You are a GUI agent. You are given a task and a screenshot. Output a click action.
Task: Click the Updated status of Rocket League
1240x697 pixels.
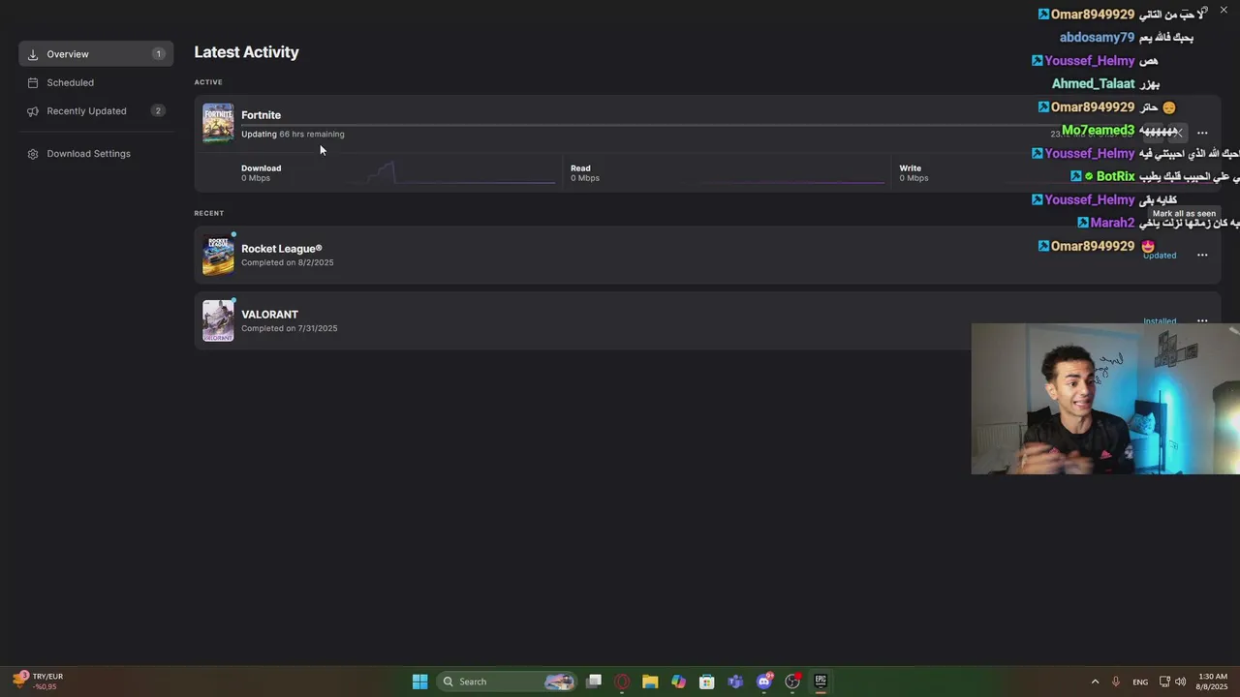(x=1160, y=256)
